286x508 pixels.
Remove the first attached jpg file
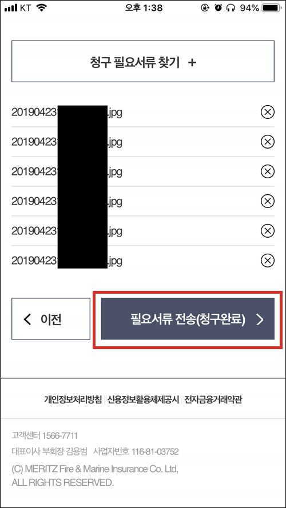coord(268,112)
